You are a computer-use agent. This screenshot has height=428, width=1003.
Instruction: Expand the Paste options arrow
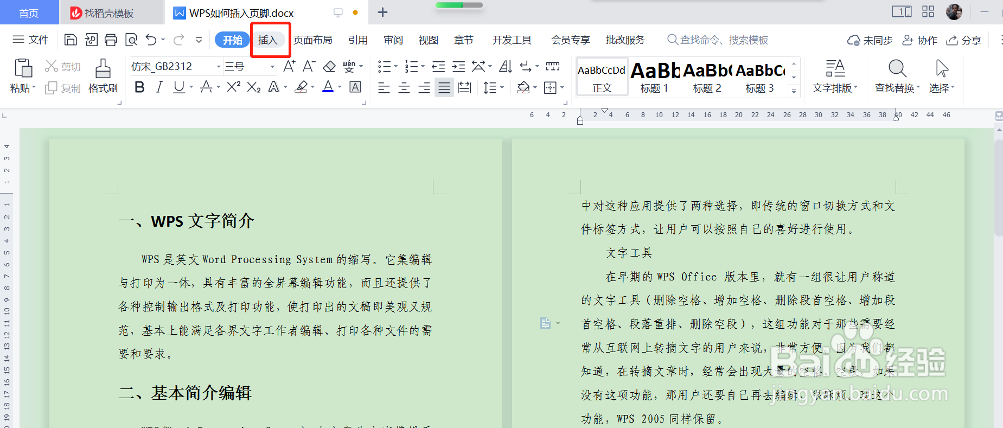pyautogui.click(x=34, y=87)
